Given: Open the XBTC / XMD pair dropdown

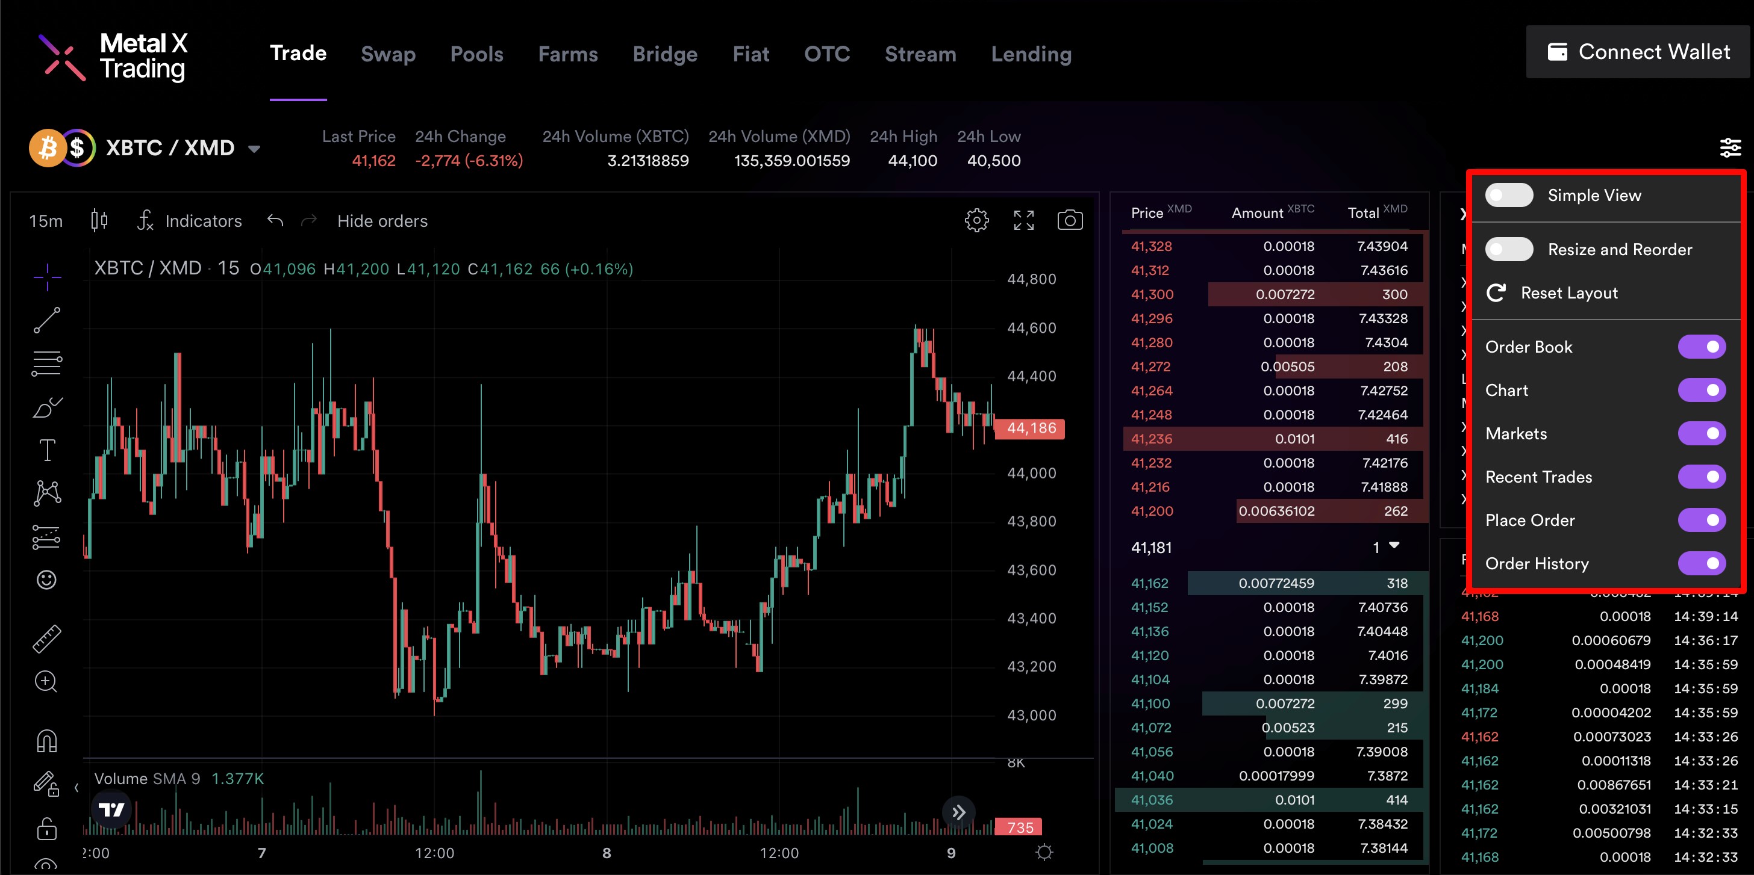Looking at the screenshot, I should [x=254, y=148].
